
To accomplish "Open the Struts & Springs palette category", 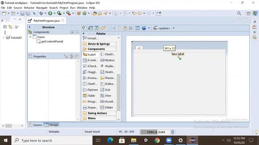I will tap(99, 44).
